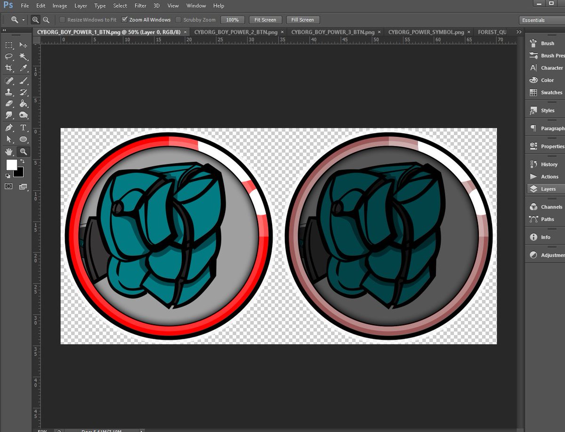Select the Lasso tool
Screen dimensions: 565x432
[x=9, y=56]
